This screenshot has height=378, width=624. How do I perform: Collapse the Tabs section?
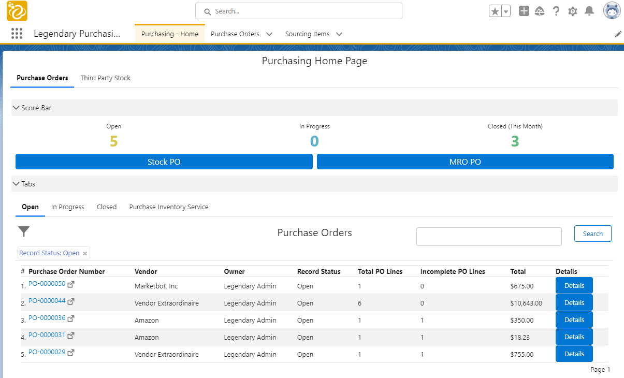(x=16, y=184)
